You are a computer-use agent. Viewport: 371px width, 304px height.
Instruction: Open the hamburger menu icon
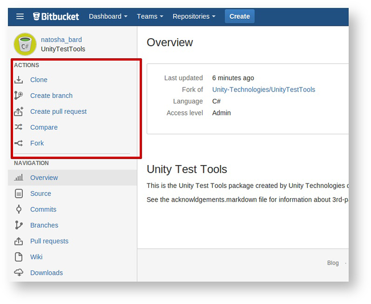click(x=20, y=17)
